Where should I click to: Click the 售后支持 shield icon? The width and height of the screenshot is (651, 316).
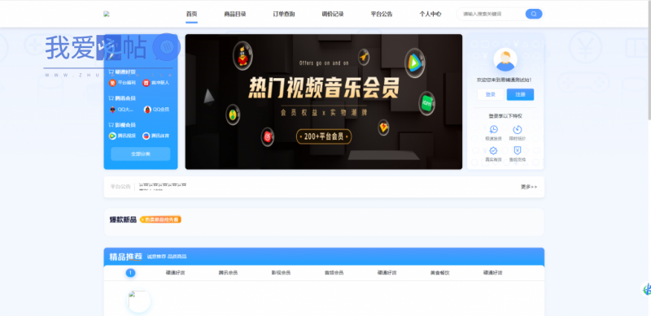point(518,150)
